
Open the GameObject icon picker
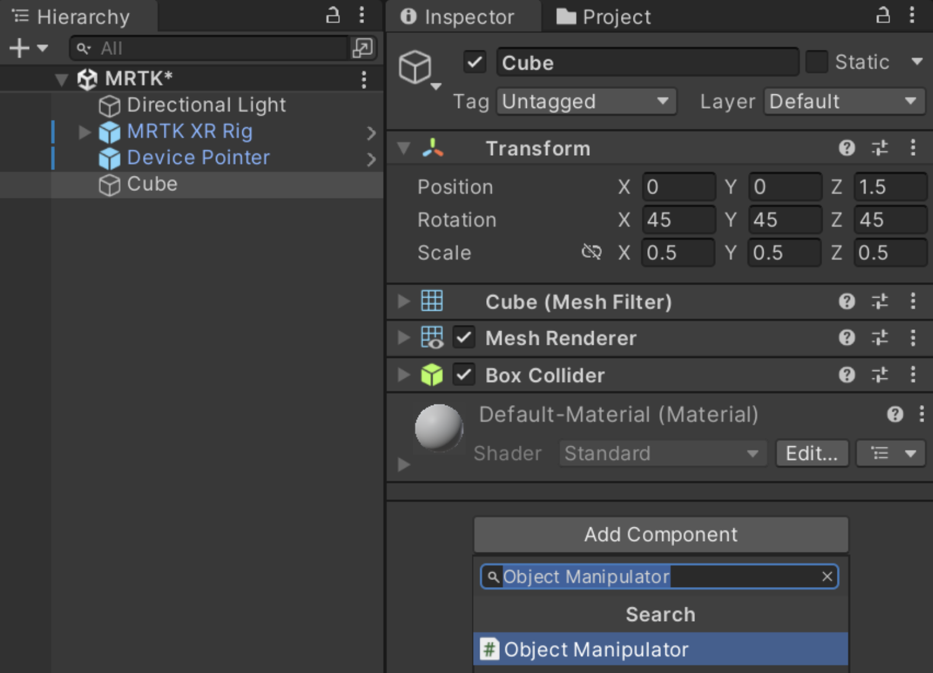click(x=419, y=70)
